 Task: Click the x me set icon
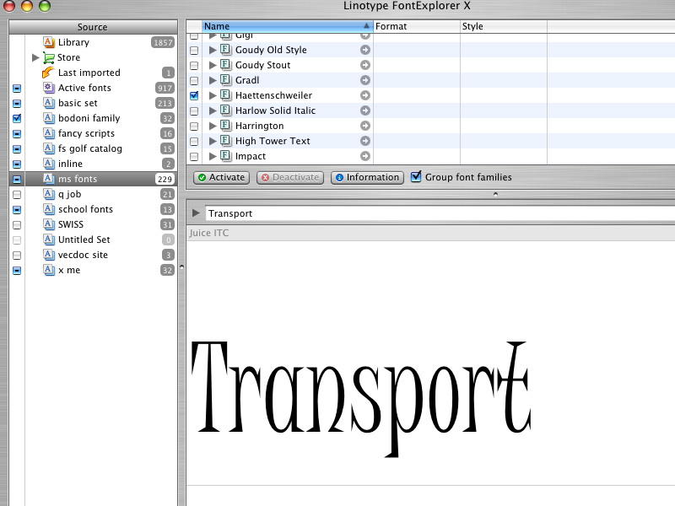click(49, 270)
